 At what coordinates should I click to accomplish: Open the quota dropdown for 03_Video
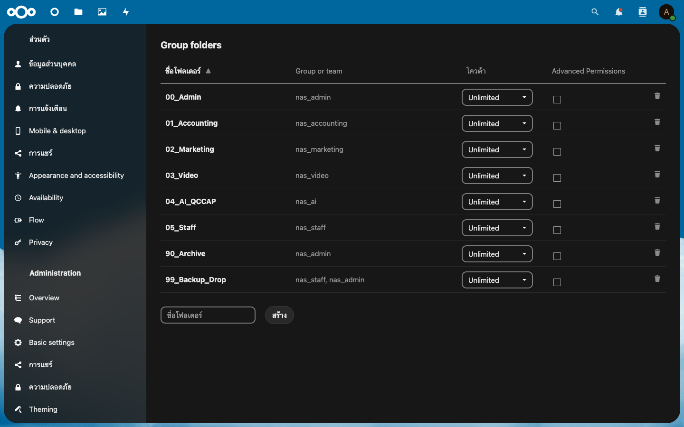(497, 176)
